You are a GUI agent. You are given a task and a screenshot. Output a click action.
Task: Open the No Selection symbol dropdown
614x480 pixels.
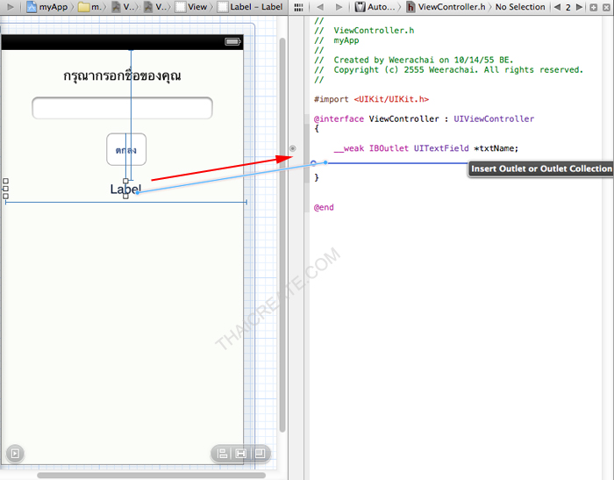(x=519, y=7)
